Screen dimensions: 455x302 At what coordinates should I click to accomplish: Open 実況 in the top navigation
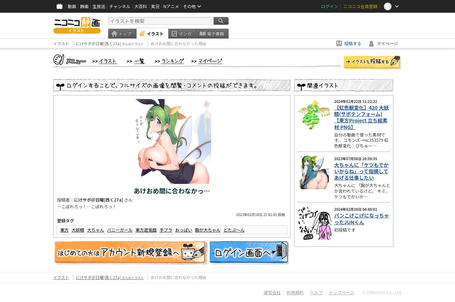(x=155, y=6)
